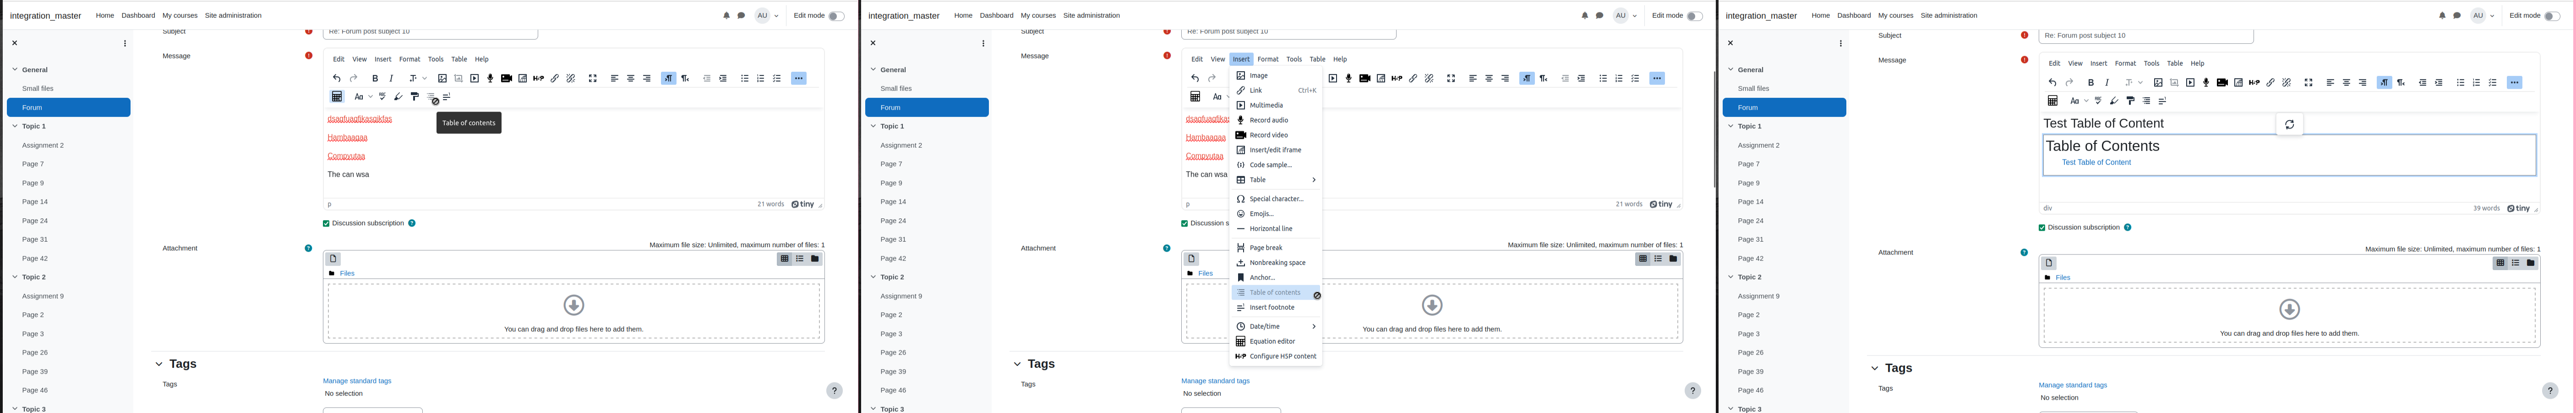
Task: Open notifications bell in Insert-menu window
Action: click(x=1585, y=16)
